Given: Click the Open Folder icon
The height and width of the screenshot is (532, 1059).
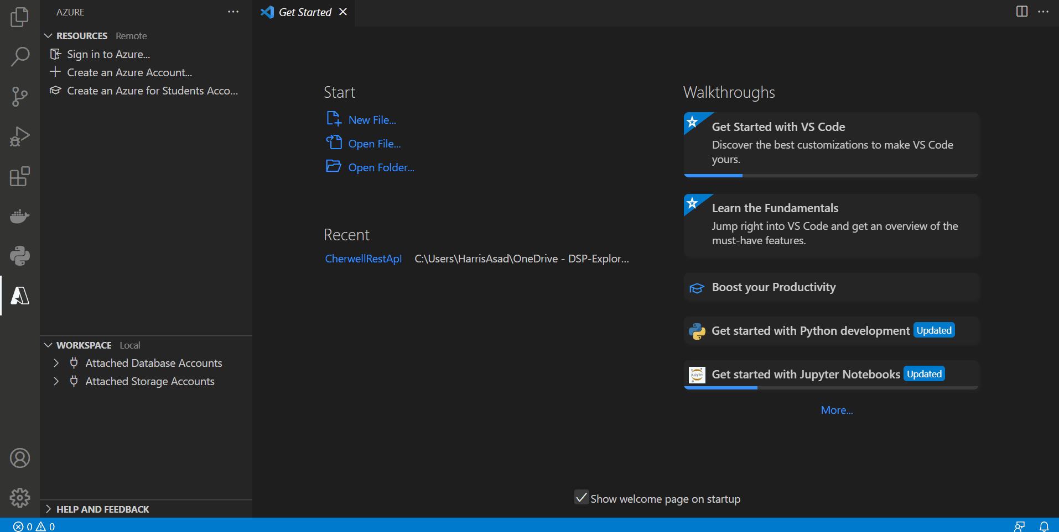Looking at the screenshot, I should click(334, 166).
